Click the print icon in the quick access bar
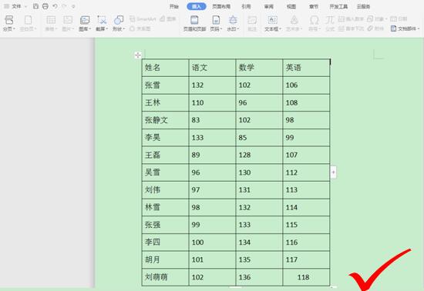 tap(45, 6)
